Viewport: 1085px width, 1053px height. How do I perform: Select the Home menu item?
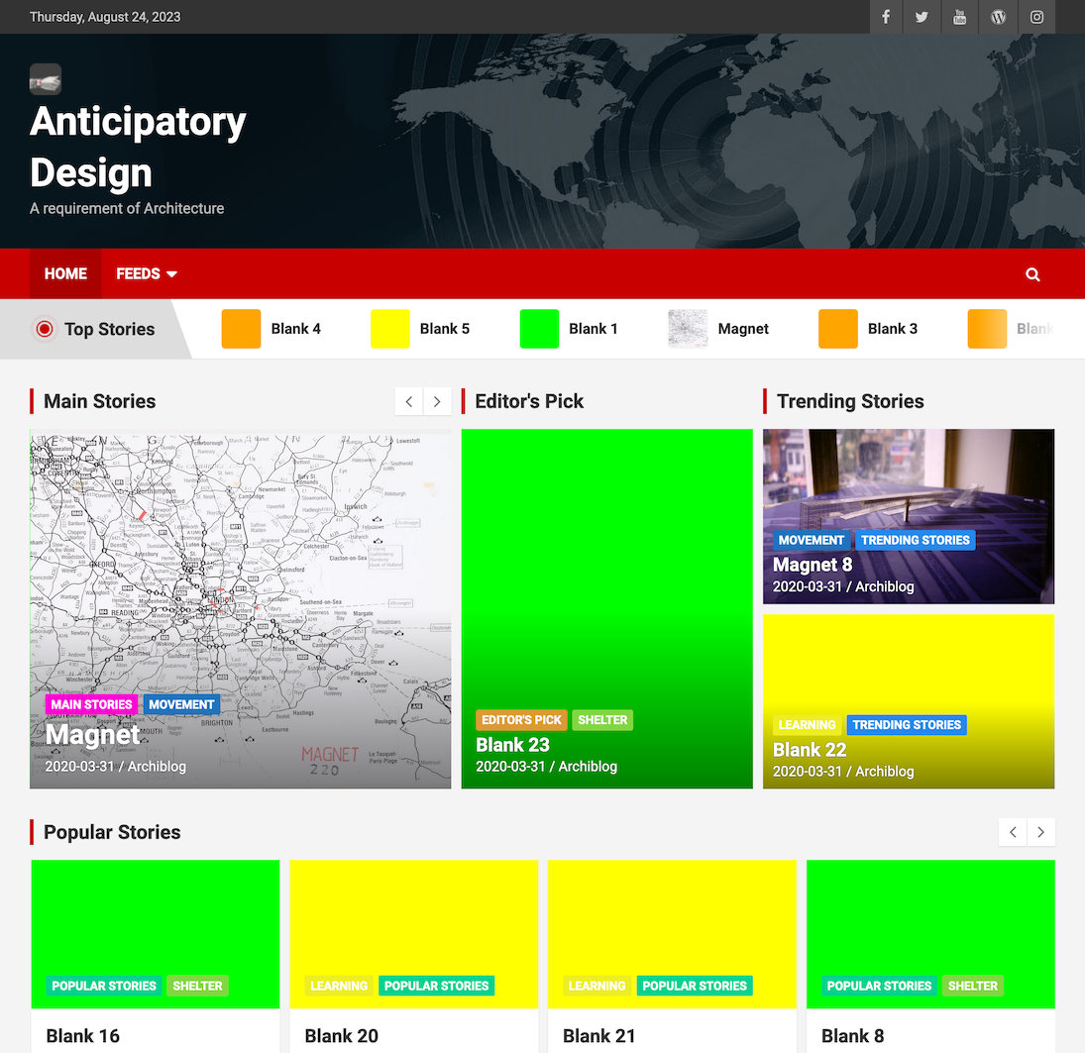65,274
